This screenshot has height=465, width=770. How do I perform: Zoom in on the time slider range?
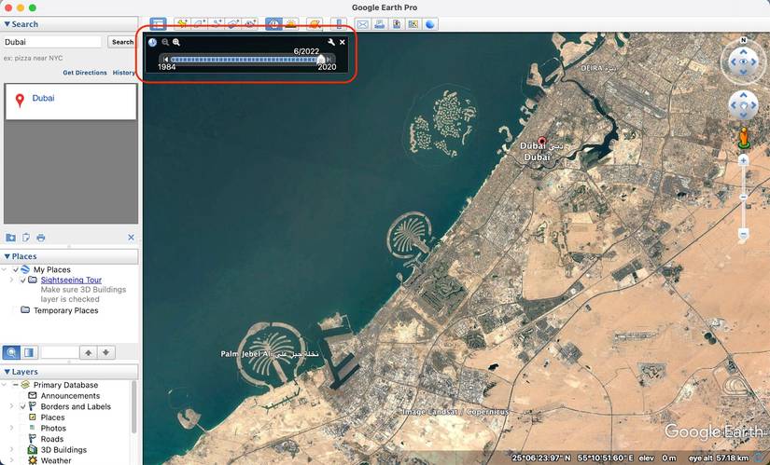[176, 42]
